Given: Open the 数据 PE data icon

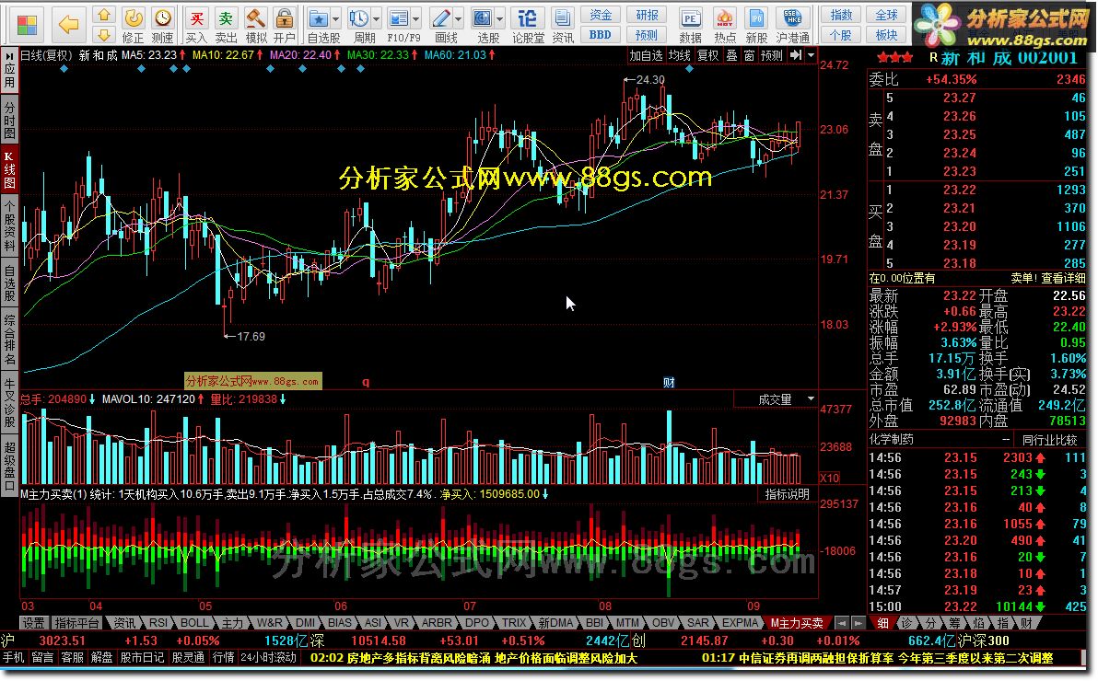Looking at the screenshot, I should pos(691,25).
